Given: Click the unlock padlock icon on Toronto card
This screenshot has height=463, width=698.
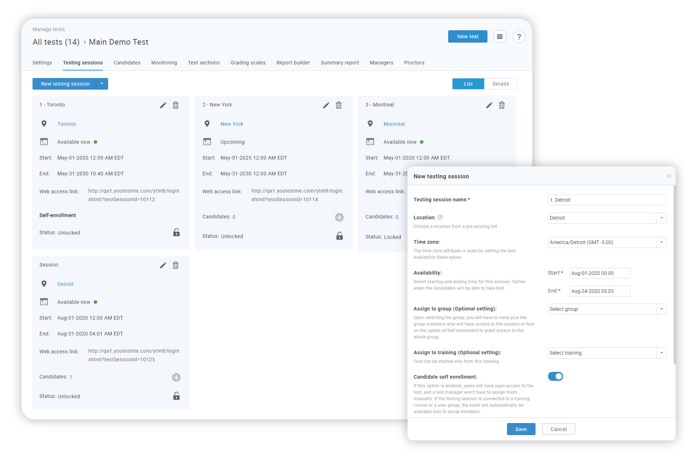Looking at the screenshot, I should coord(176,232).
